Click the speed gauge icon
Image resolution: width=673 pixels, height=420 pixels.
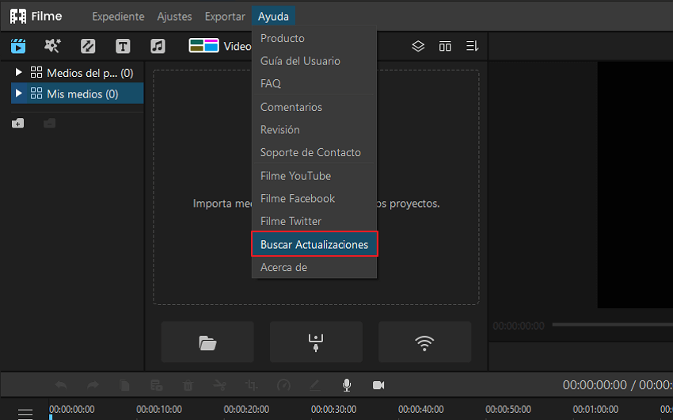pos(283,385)
